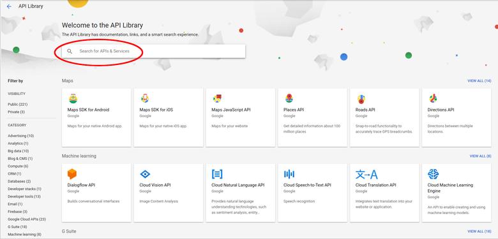Open the Maps JavaScript API title

coord(231,110)
